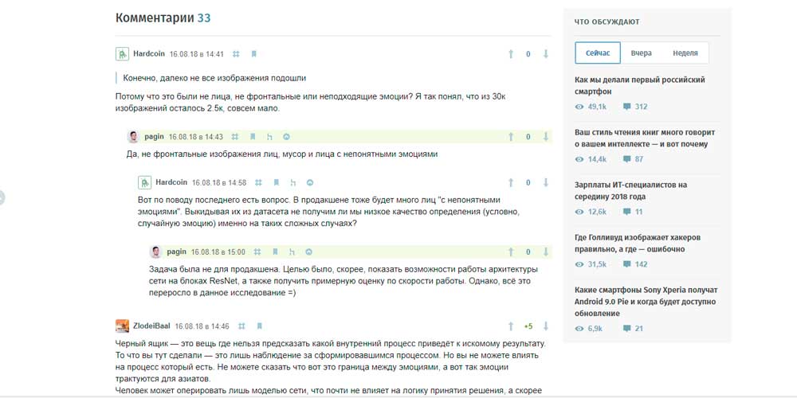Screen dimensions: 797x398
Task: Open pagin's profile from the 14:43 comment
Action: [x=154, y=137]
